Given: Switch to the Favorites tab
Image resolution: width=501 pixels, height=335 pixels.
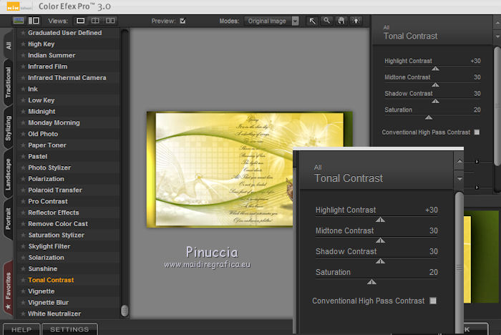Looking at the screenshot, I should (x=8, y=289).
